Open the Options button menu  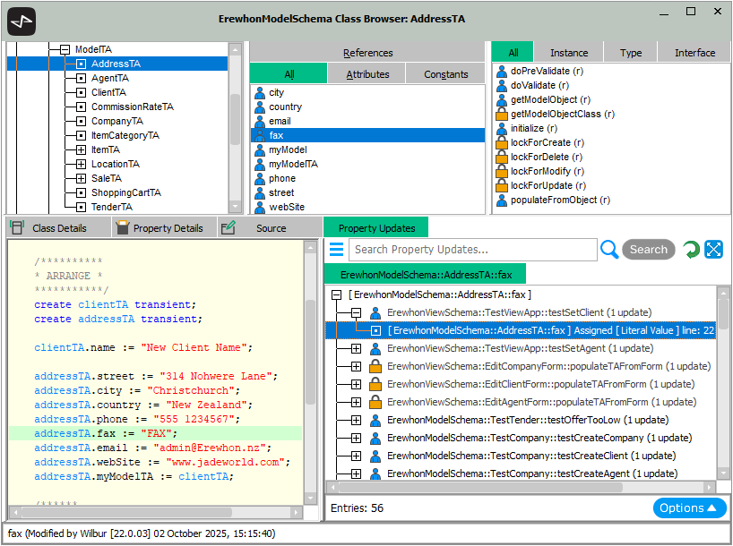(x=689, y=508)
